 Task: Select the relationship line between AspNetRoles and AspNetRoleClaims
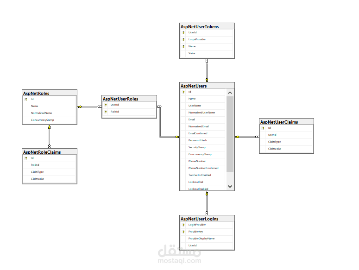pyautogui.click(x=49, y=137)
